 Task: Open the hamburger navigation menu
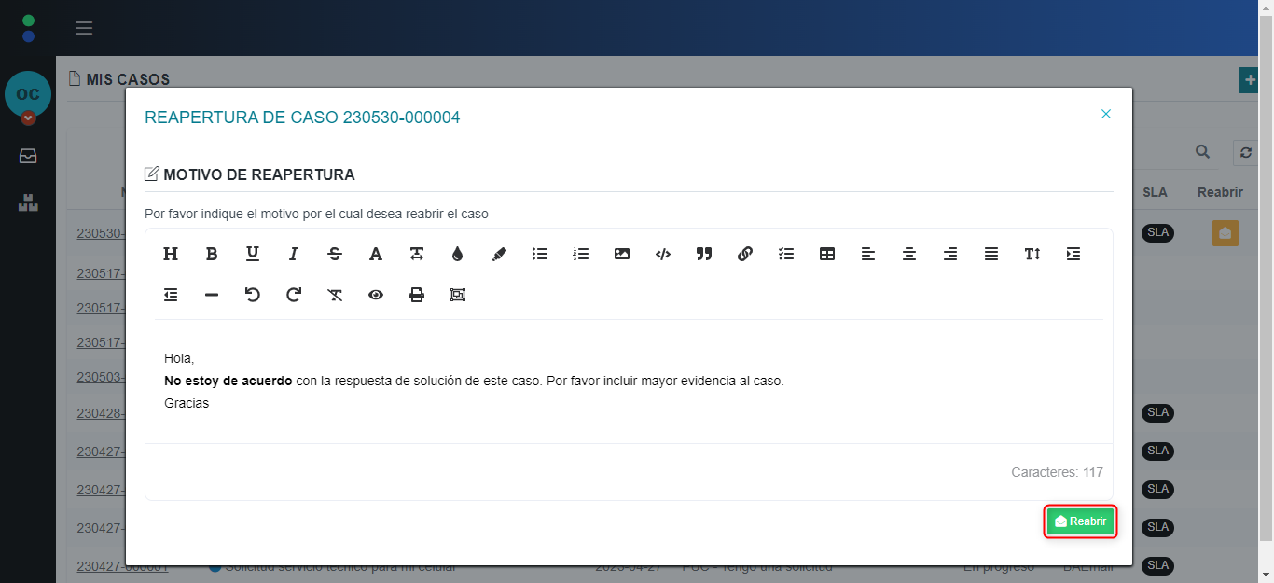click(x=84, y=28)
